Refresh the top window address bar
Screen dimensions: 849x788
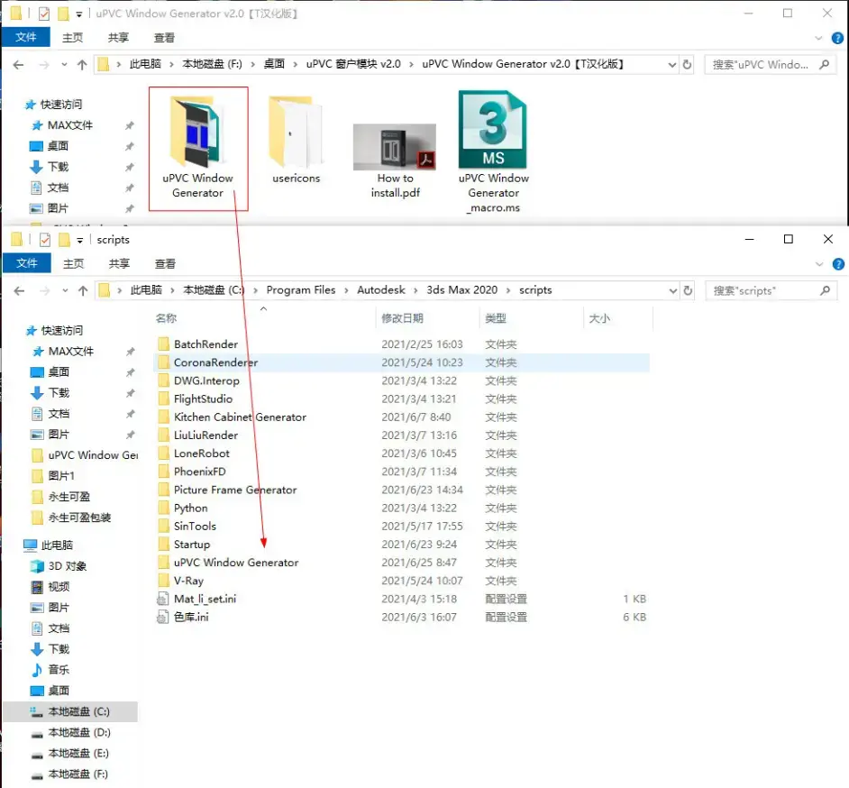coord(687,64)
